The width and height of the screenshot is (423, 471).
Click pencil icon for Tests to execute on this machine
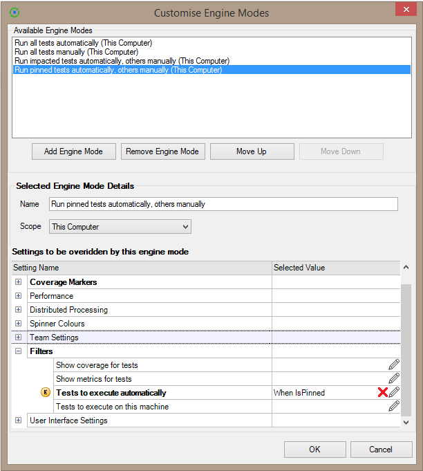[393, 407]
